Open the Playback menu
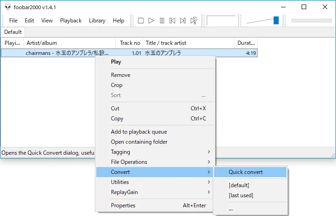Image resolution: width=336 pixels, height=216 pixels. pos(71,21)
